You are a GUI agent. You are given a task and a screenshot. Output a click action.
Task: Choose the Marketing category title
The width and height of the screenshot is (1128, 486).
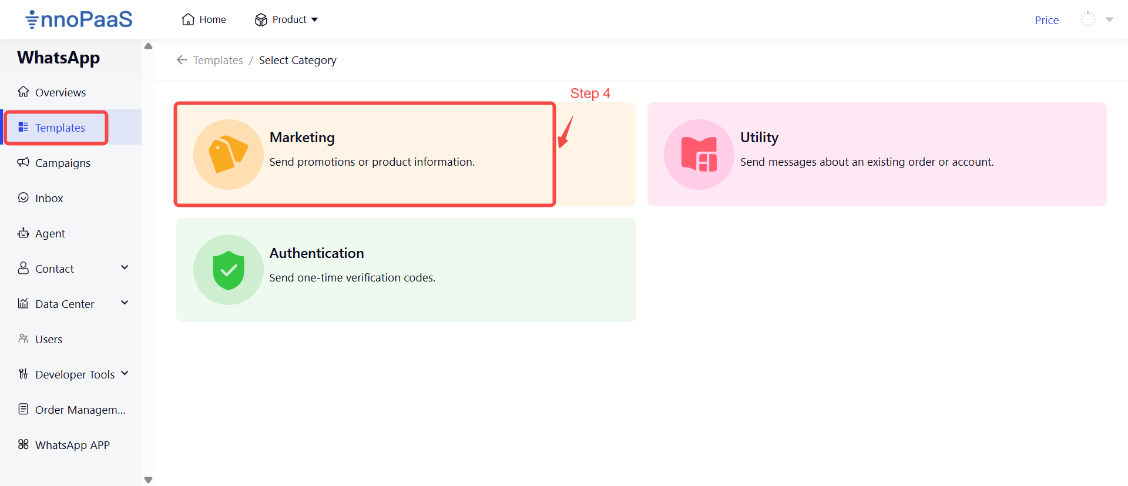point(302,138)
